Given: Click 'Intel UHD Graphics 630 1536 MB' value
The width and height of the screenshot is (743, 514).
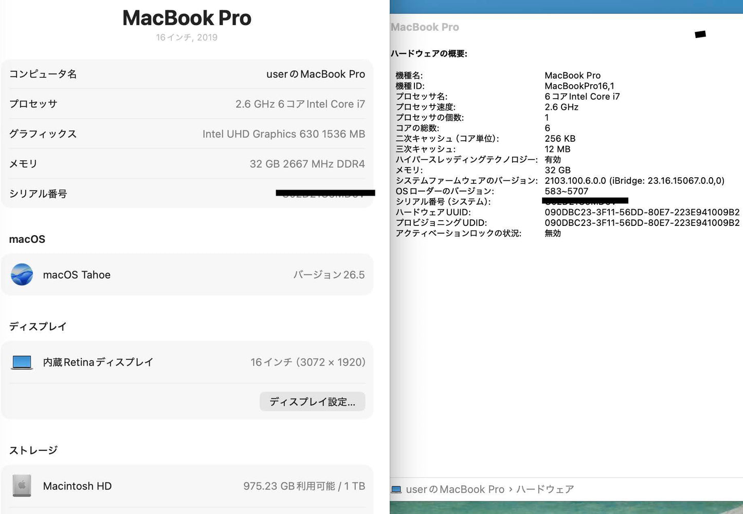Looking at the screenshot, I should click(284, 134).
